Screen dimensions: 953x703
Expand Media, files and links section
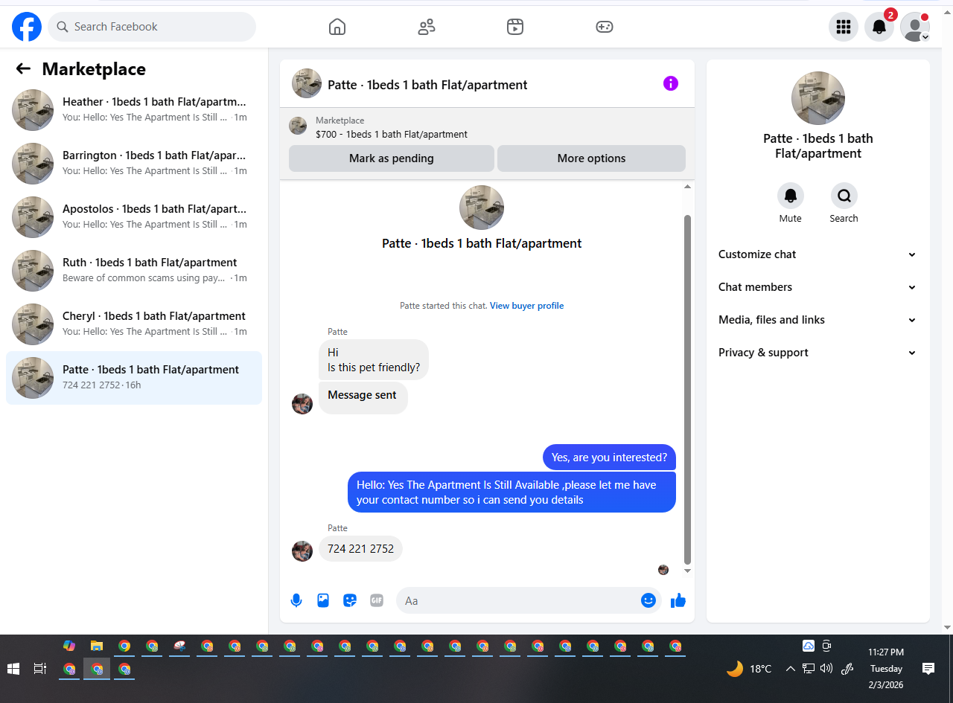(x=817, y=320)
